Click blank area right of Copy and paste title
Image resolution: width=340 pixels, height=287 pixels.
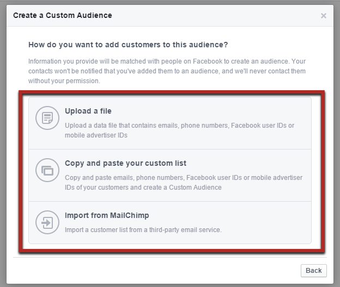point(251,163)
